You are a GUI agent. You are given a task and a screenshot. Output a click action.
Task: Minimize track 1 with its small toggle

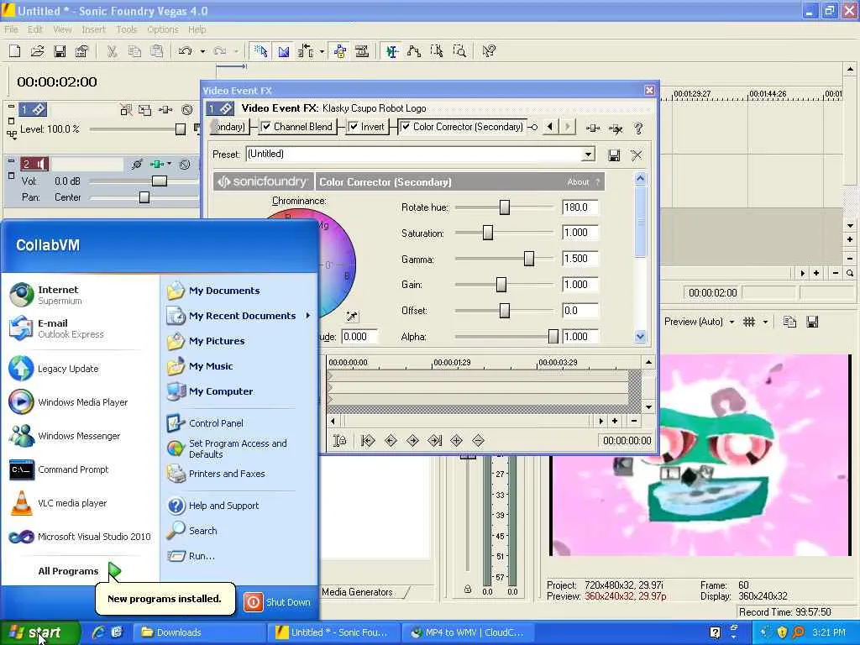pyautogui.click(x=11, y=105)
